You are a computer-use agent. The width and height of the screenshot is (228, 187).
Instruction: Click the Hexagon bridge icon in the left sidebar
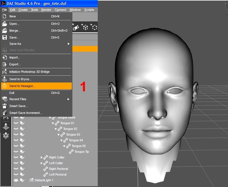pos(6,135)
